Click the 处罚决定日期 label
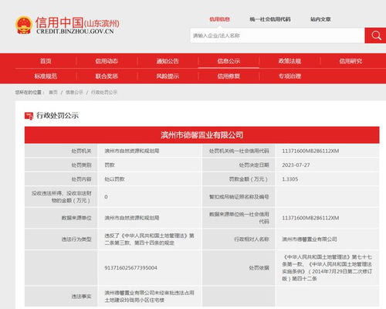The height and width of the screenshot is (309, 386). (254, 165)
